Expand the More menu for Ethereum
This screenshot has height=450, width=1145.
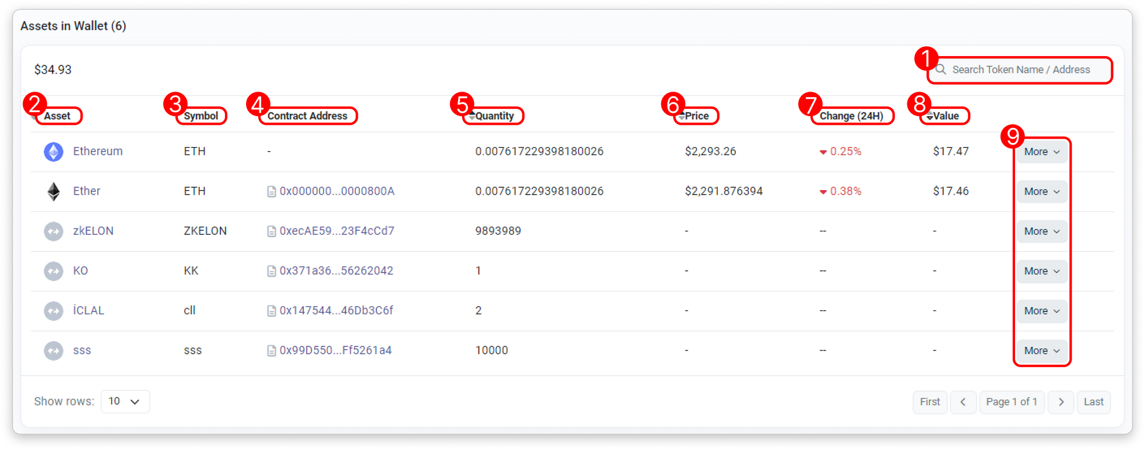coord(1041,152)
